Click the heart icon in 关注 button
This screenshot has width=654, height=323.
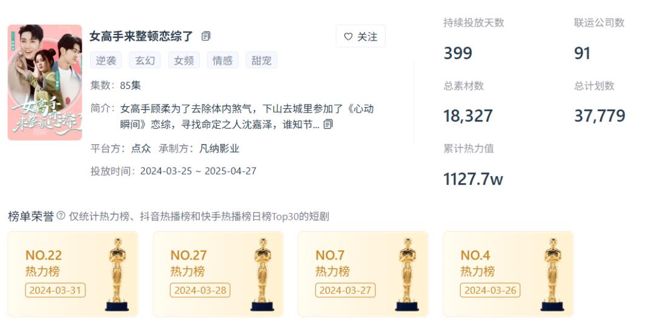pos(348,37)
